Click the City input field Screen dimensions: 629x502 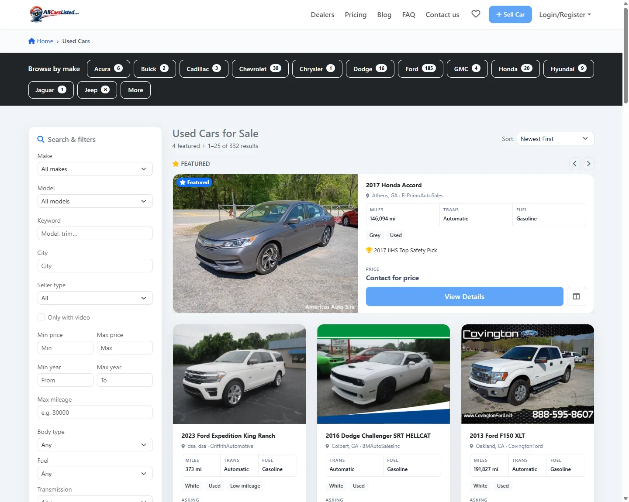click(95, 266)
